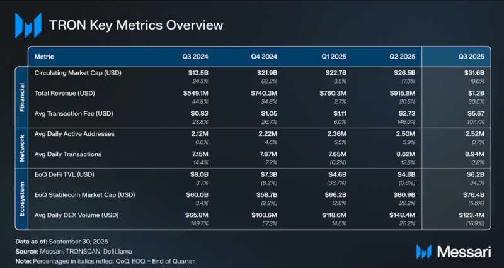The height and width of the screenshot is (268, 504).
Task: Click Q3 2025 market cap value $31.6B
Action: coord(474,73)
